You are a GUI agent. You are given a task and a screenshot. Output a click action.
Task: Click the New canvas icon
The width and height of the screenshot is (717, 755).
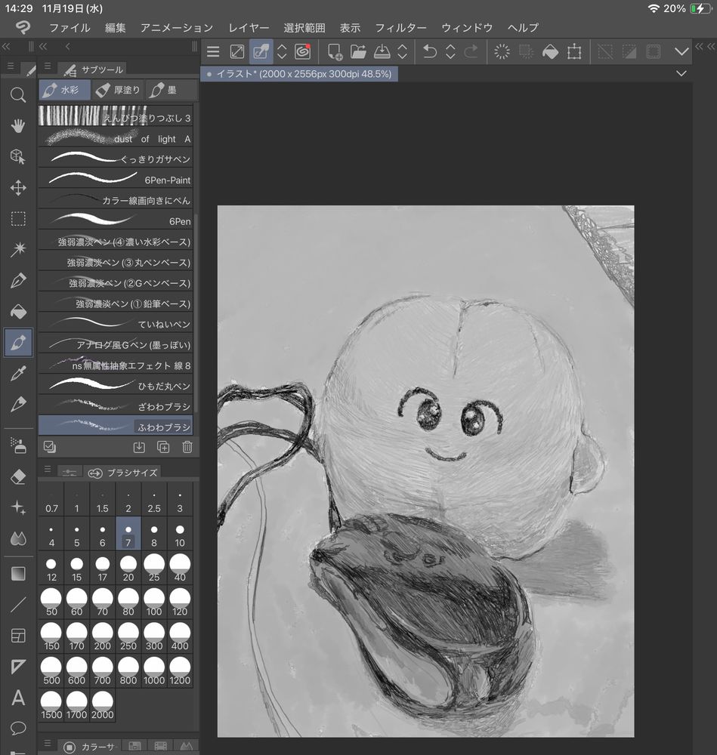coord(335,51)
